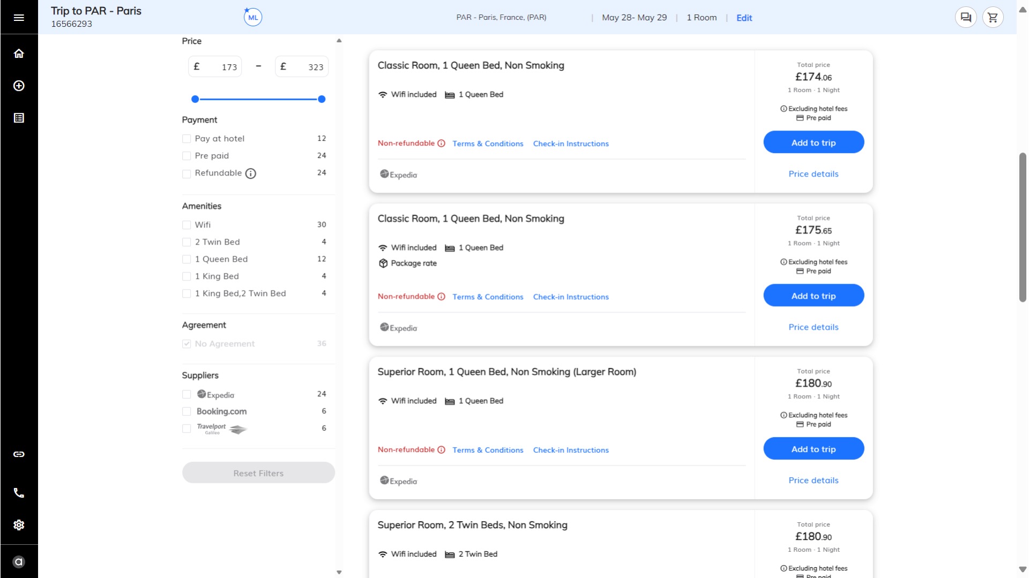Show Non-refundable info for first room
Viewport: 1029px width, 578px height.
[x=441, y=143]
